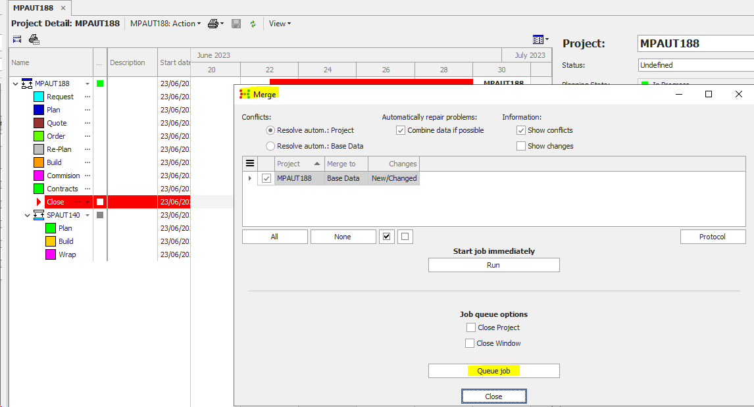754x407 pixels.
Task: Click the ellipsis next to Plan under MPAUT188
Action: click(x=88, y=110)
